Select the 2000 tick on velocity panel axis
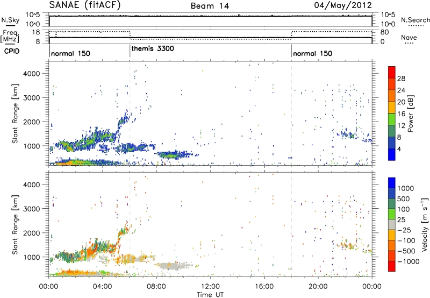This screenshot has width=430, height=298. pos(32,233)
